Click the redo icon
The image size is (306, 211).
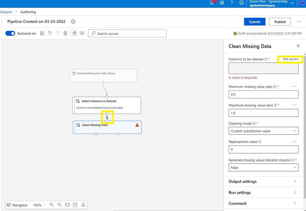coord(58,33)
